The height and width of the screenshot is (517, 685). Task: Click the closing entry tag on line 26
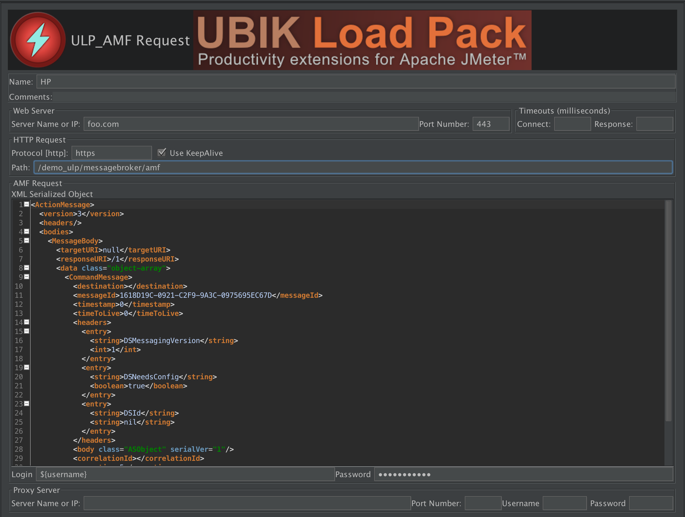pos(98,431)
